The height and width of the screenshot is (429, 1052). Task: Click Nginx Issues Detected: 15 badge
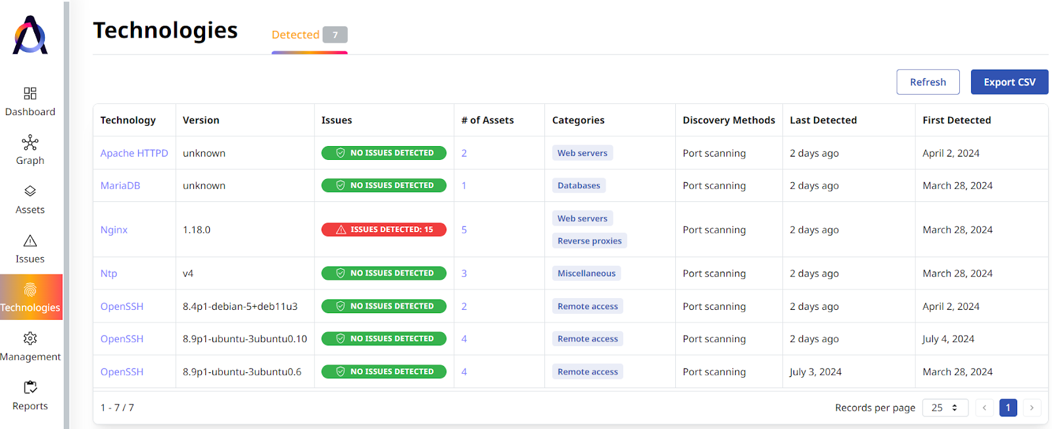[384, 230]
